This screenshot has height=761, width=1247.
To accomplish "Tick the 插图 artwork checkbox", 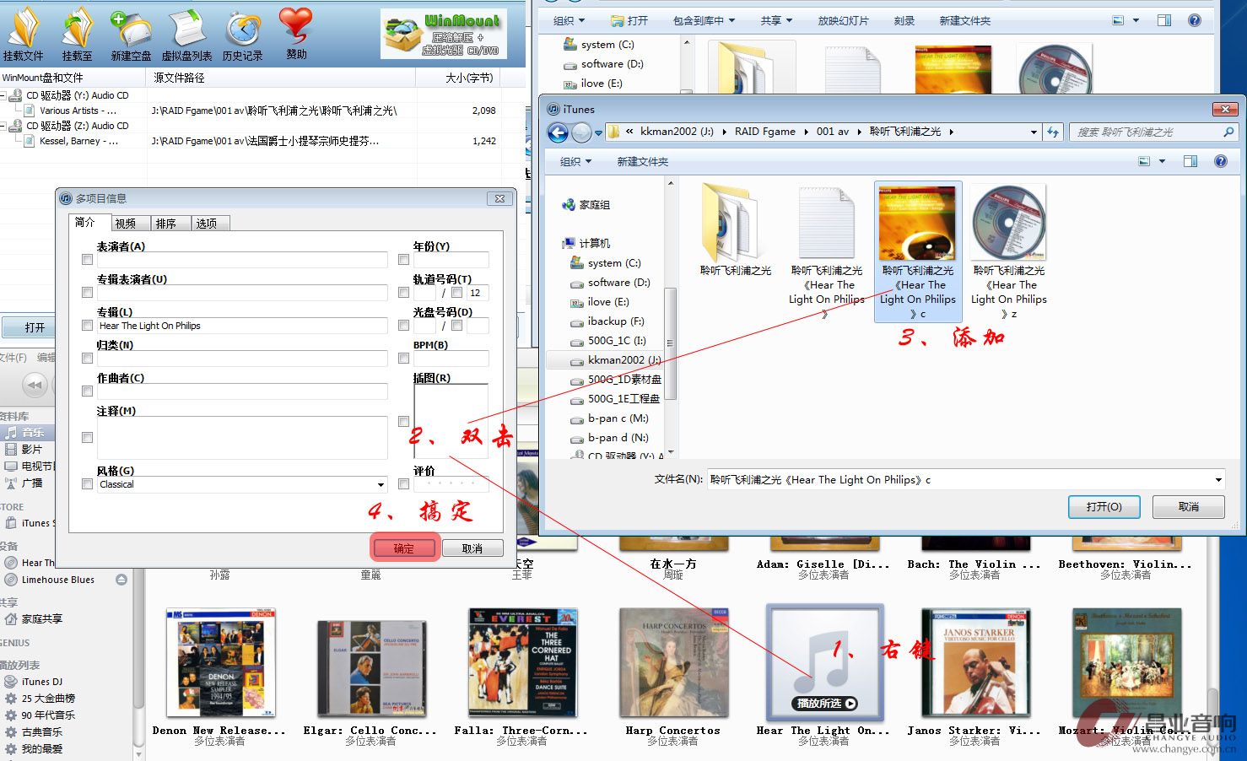I will (403, 422).
